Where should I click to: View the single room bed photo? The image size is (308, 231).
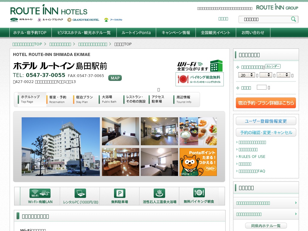coord(120,131)
